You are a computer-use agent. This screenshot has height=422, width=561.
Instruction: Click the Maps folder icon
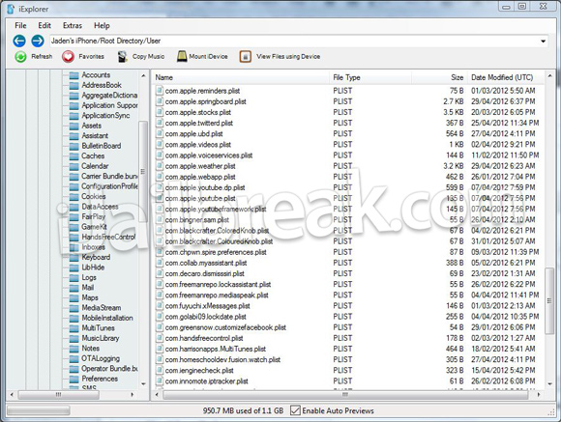74,297
